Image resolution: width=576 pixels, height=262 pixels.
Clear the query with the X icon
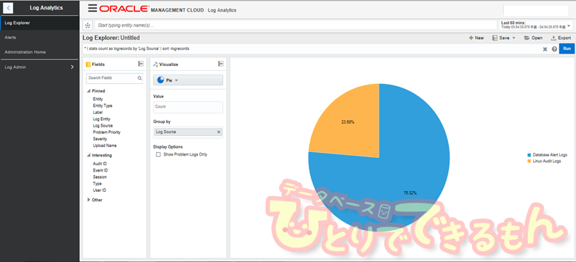click(x=545, y=49)
